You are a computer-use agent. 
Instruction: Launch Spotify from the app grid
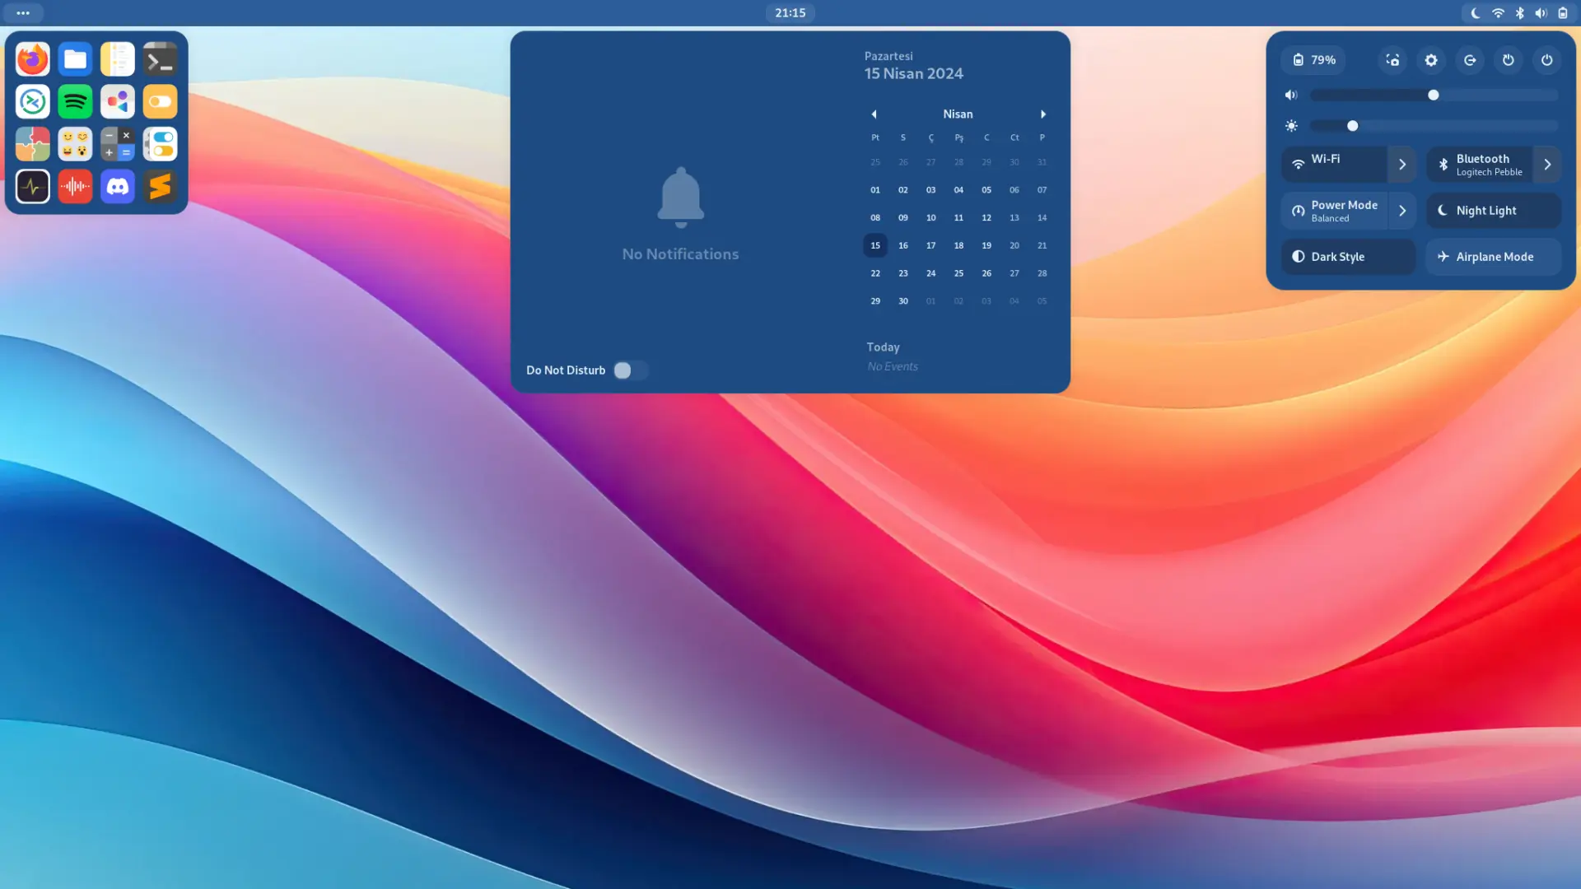(75, 102)
